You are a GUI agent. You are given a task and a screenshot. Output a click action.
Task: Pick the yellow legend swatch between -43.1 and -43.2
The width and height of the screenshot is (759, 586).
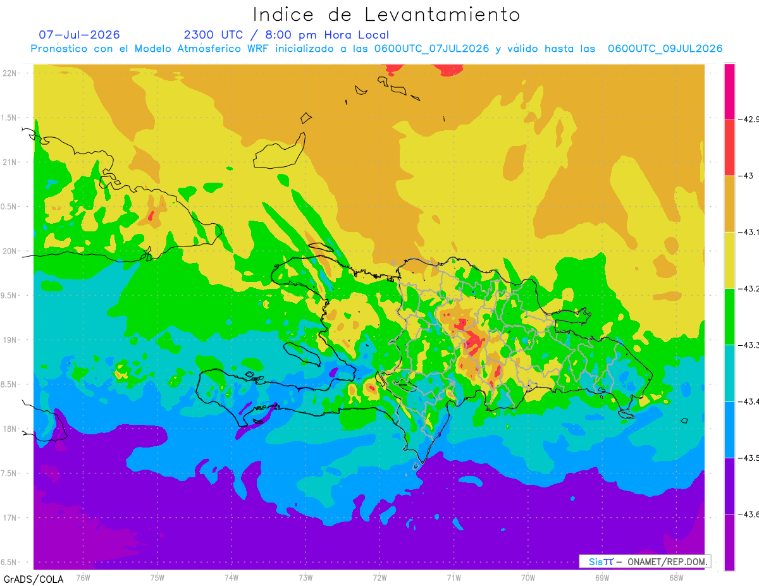click(x=729, y=260)
